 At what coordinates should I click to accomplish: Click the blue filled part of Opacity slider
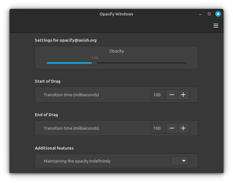tap(69, 63)
